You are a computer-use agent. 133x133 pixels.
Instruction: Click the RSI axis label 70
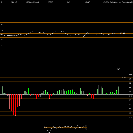[2, 31]
